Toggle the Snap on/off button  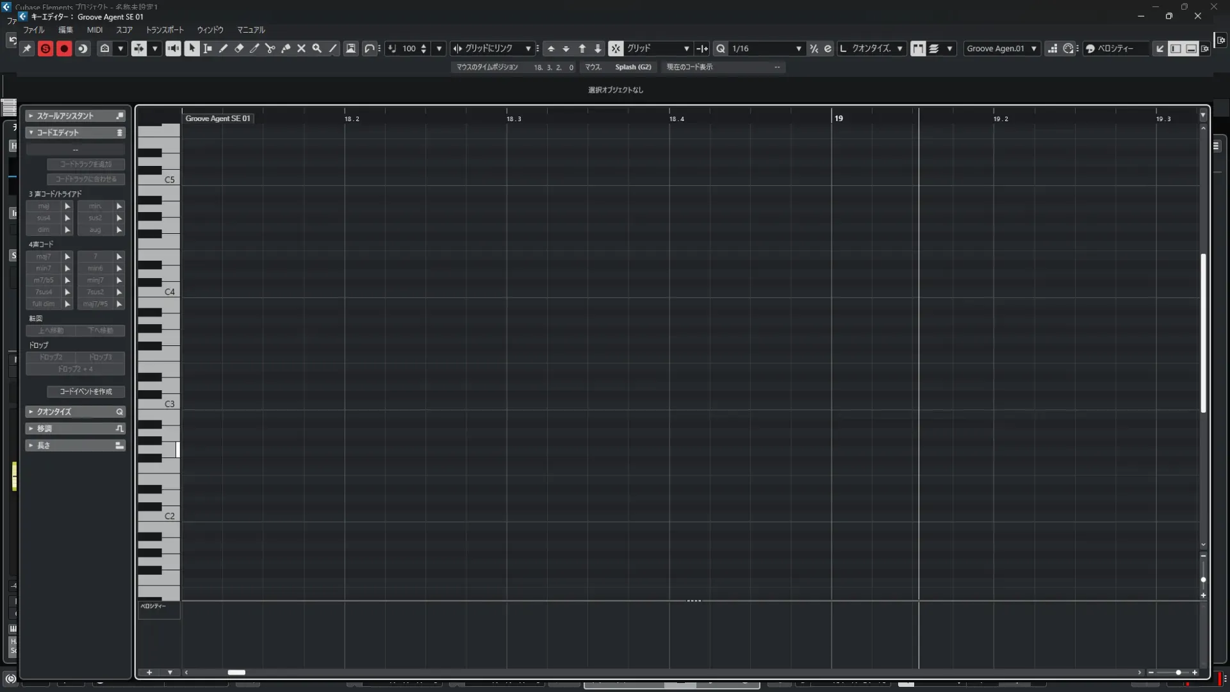click(x=616, y=49)
